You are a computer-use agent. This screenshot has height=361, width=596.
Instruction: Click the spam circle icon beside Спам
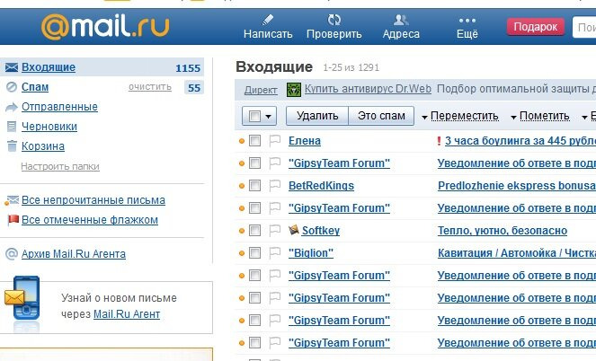tap(12, 87)
